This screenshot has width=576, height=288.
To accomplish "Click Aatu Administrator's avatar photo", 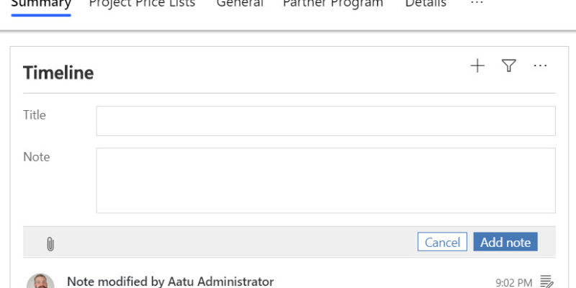I will (x=40, y=281).
